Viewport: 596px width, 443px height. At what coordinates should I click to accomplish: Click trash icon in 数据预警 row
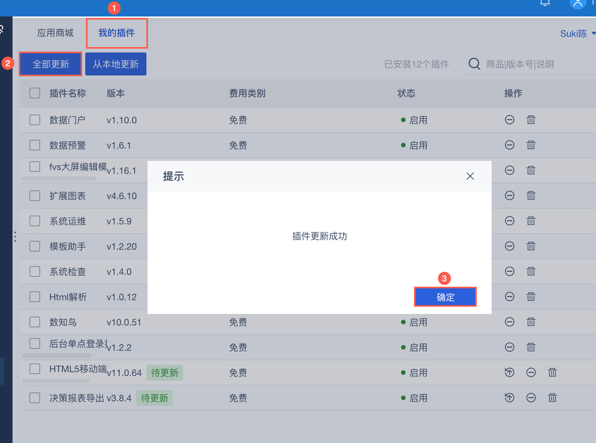click(531, 145)
